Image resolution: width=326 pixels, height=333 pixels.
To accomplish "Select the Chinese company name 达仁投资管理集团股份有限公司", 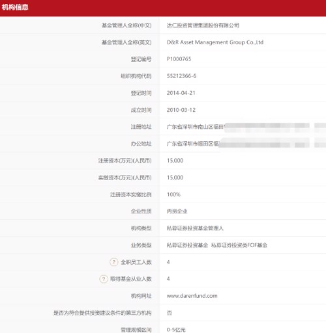I will coord(203,25).
